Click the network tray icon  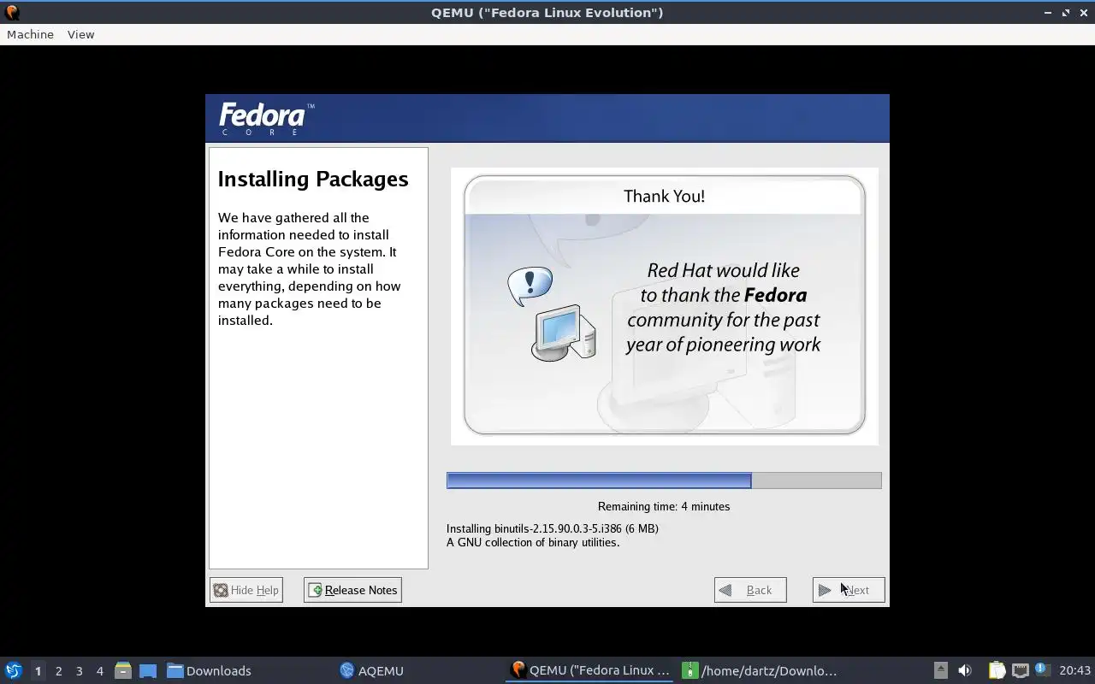pos(1020,670)
